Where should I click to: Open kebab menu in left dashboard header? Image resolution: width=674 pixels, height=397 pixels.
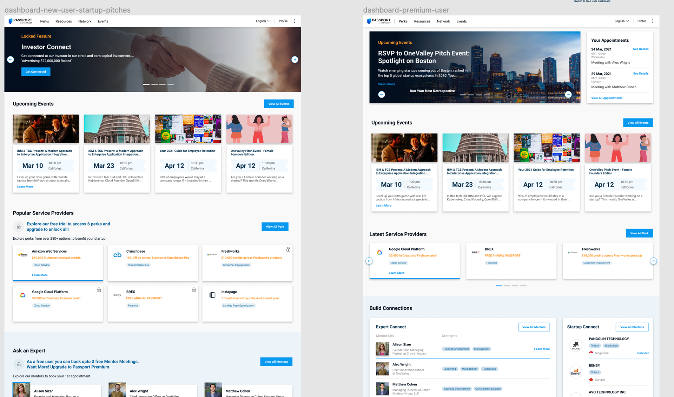(x=294, y=21)
